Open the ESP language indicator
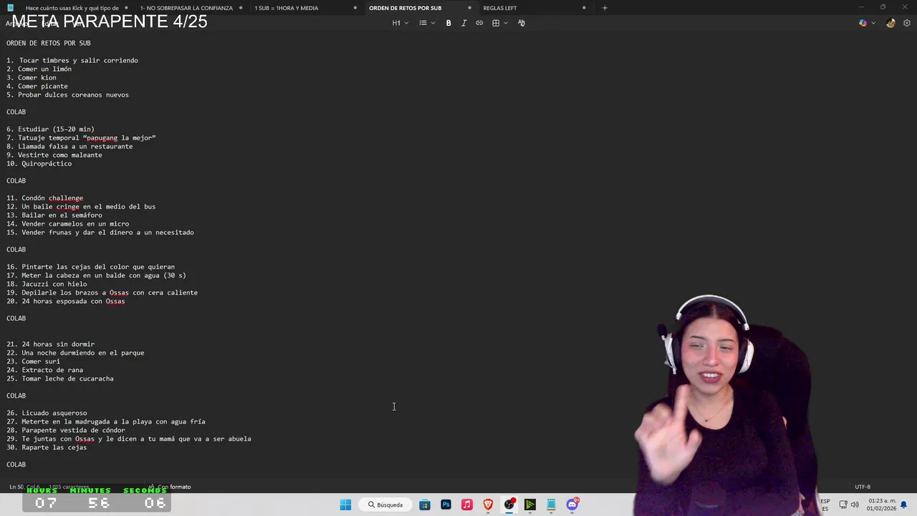Image resolution: width=917 pixels, height=516 pixels. click(x=825, y=505)
